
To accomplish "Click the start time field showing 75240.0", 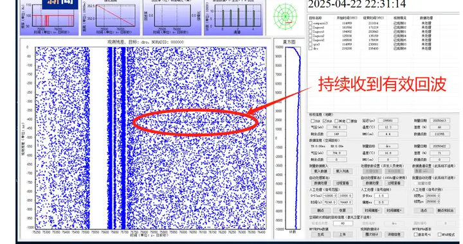I will [330, 202].
